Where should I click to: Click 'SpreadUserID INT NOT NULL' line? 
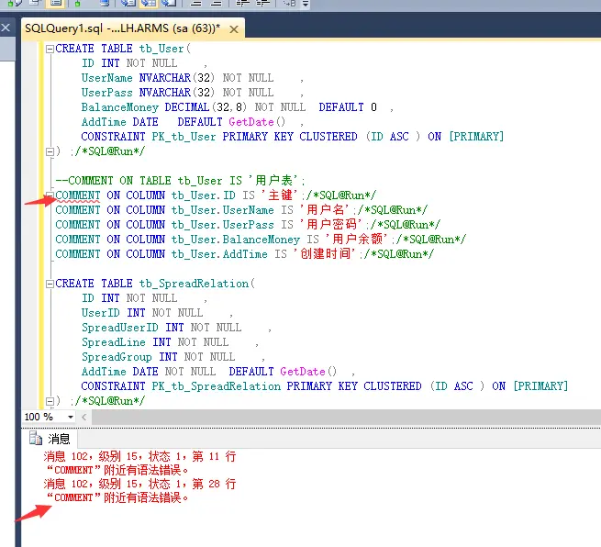161,328
